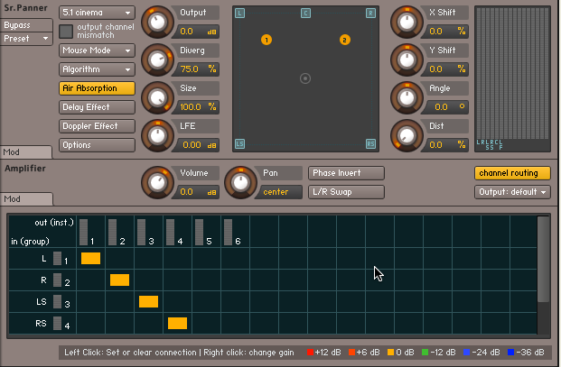Click the X Shift knob
The width and height of the screenshot is (561, 367).
[x=407, y=23]
